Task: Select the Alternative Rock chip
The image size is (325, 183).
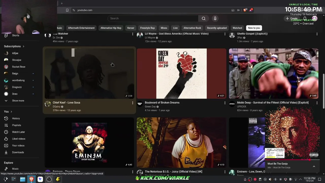Action: [x=192, y=28]
